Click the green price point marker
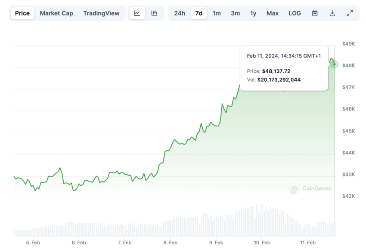This screenshot has width=366, height=252. point(334,64)
